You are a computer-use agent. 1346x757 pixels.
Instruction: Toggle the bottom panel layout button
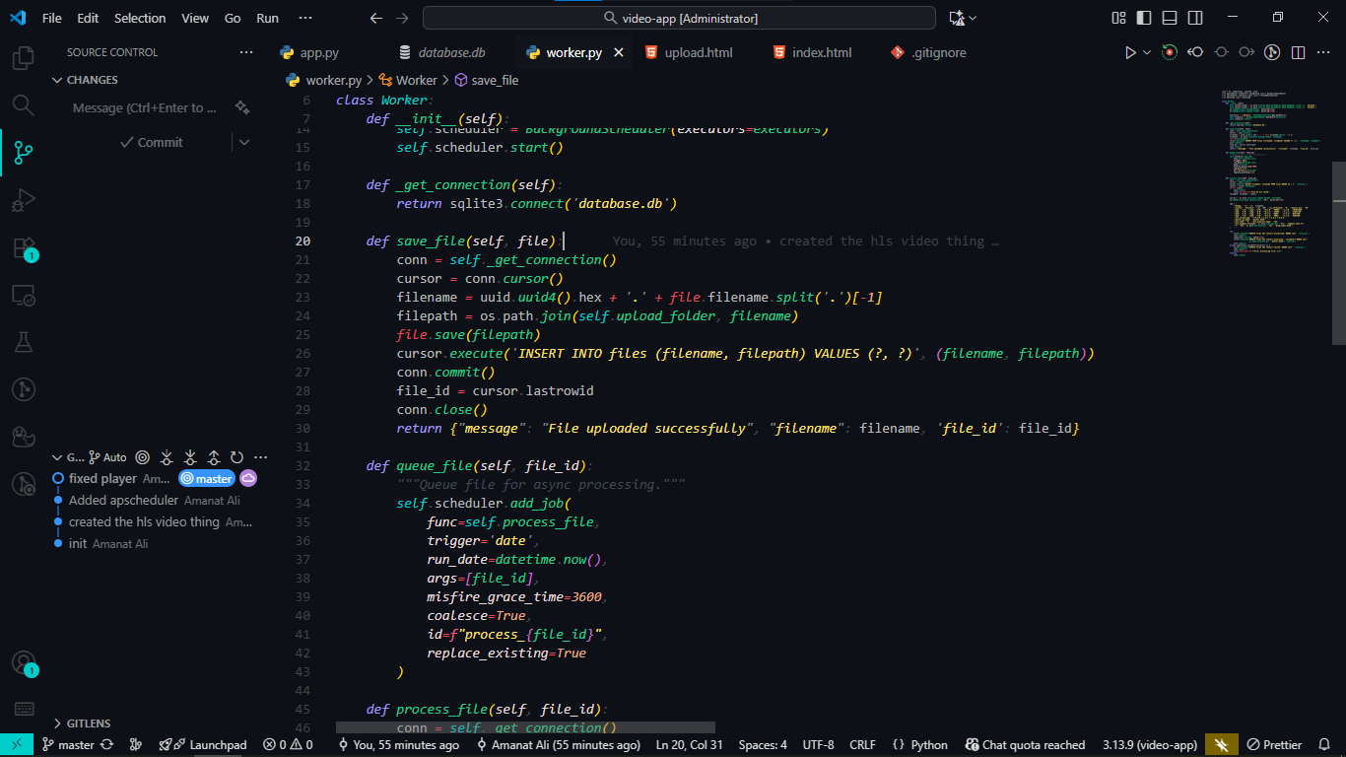pyautogui.click(x=1170, y=18)
